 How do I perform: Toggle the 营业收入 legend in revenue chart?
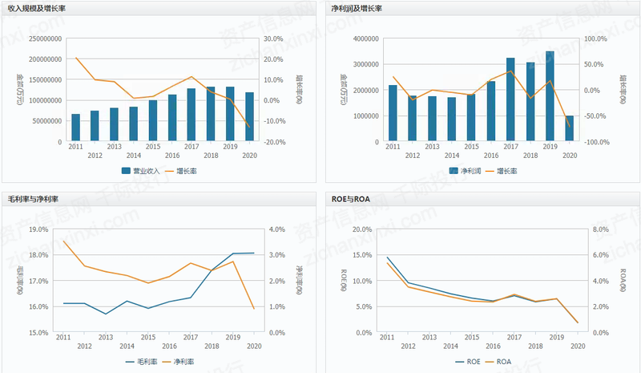pyautogui.click(x=140, y=171)
